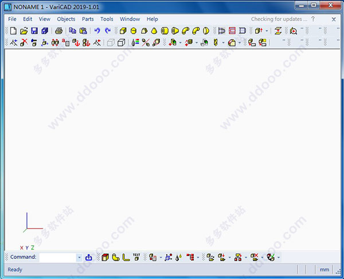
Task: Open dropdown arrow beside the fillet icon
Action: pos(239,42)
